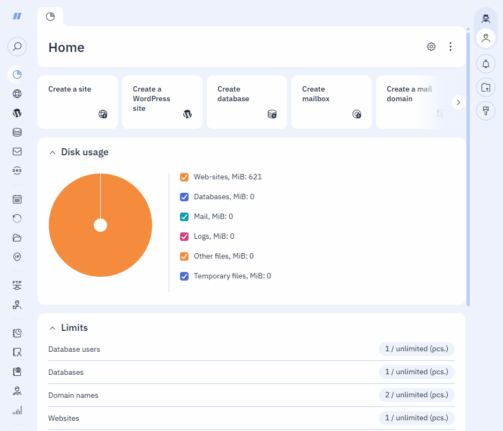
Task: Uncheck the Web-sites disk usage checkbox
Action: coord(184,177)
